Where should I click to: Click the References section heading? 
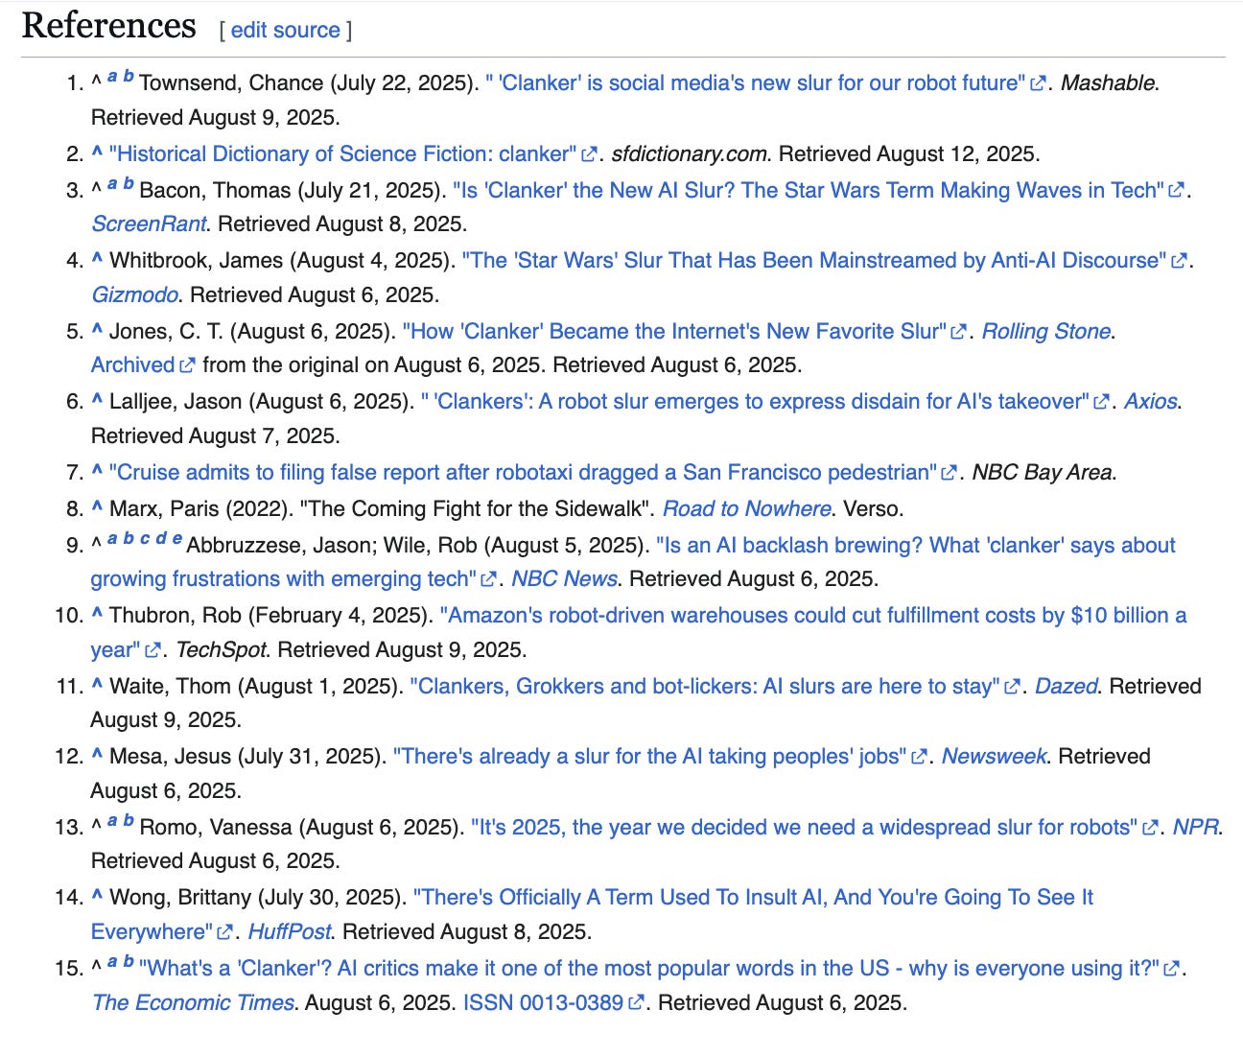108,26
